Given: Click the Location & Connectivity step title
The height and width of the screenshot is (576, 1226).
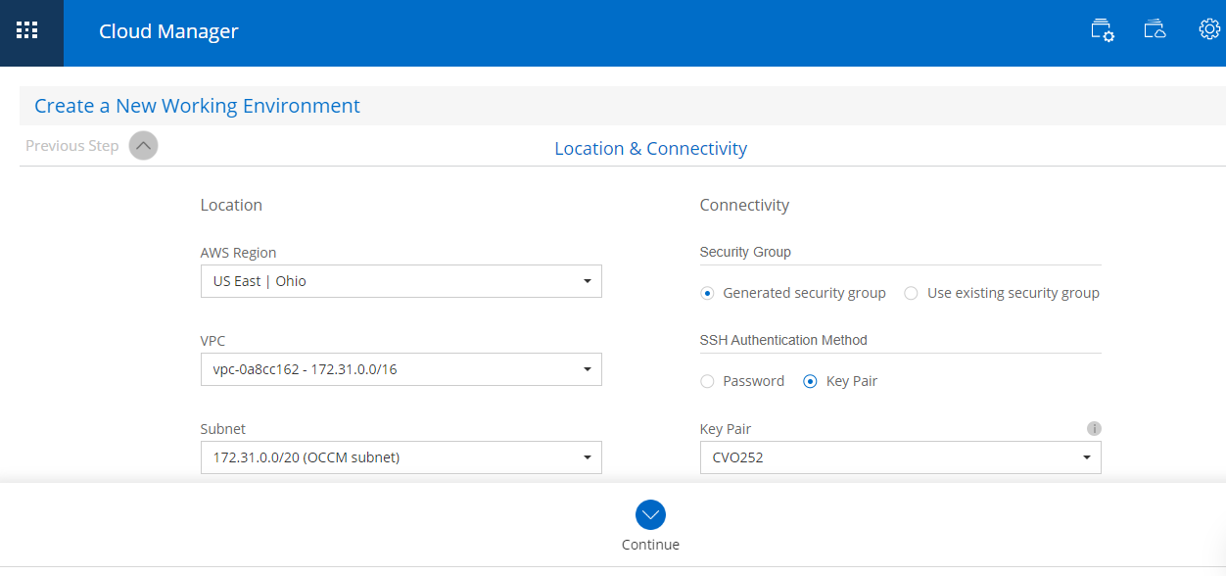Looking at the screenshot, I should pyautogui.click(x=650, y=149).
